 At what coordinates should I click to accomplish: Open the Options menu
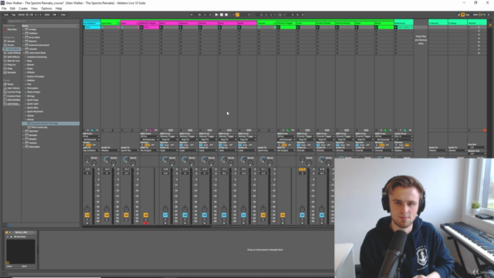click(46, 8)
